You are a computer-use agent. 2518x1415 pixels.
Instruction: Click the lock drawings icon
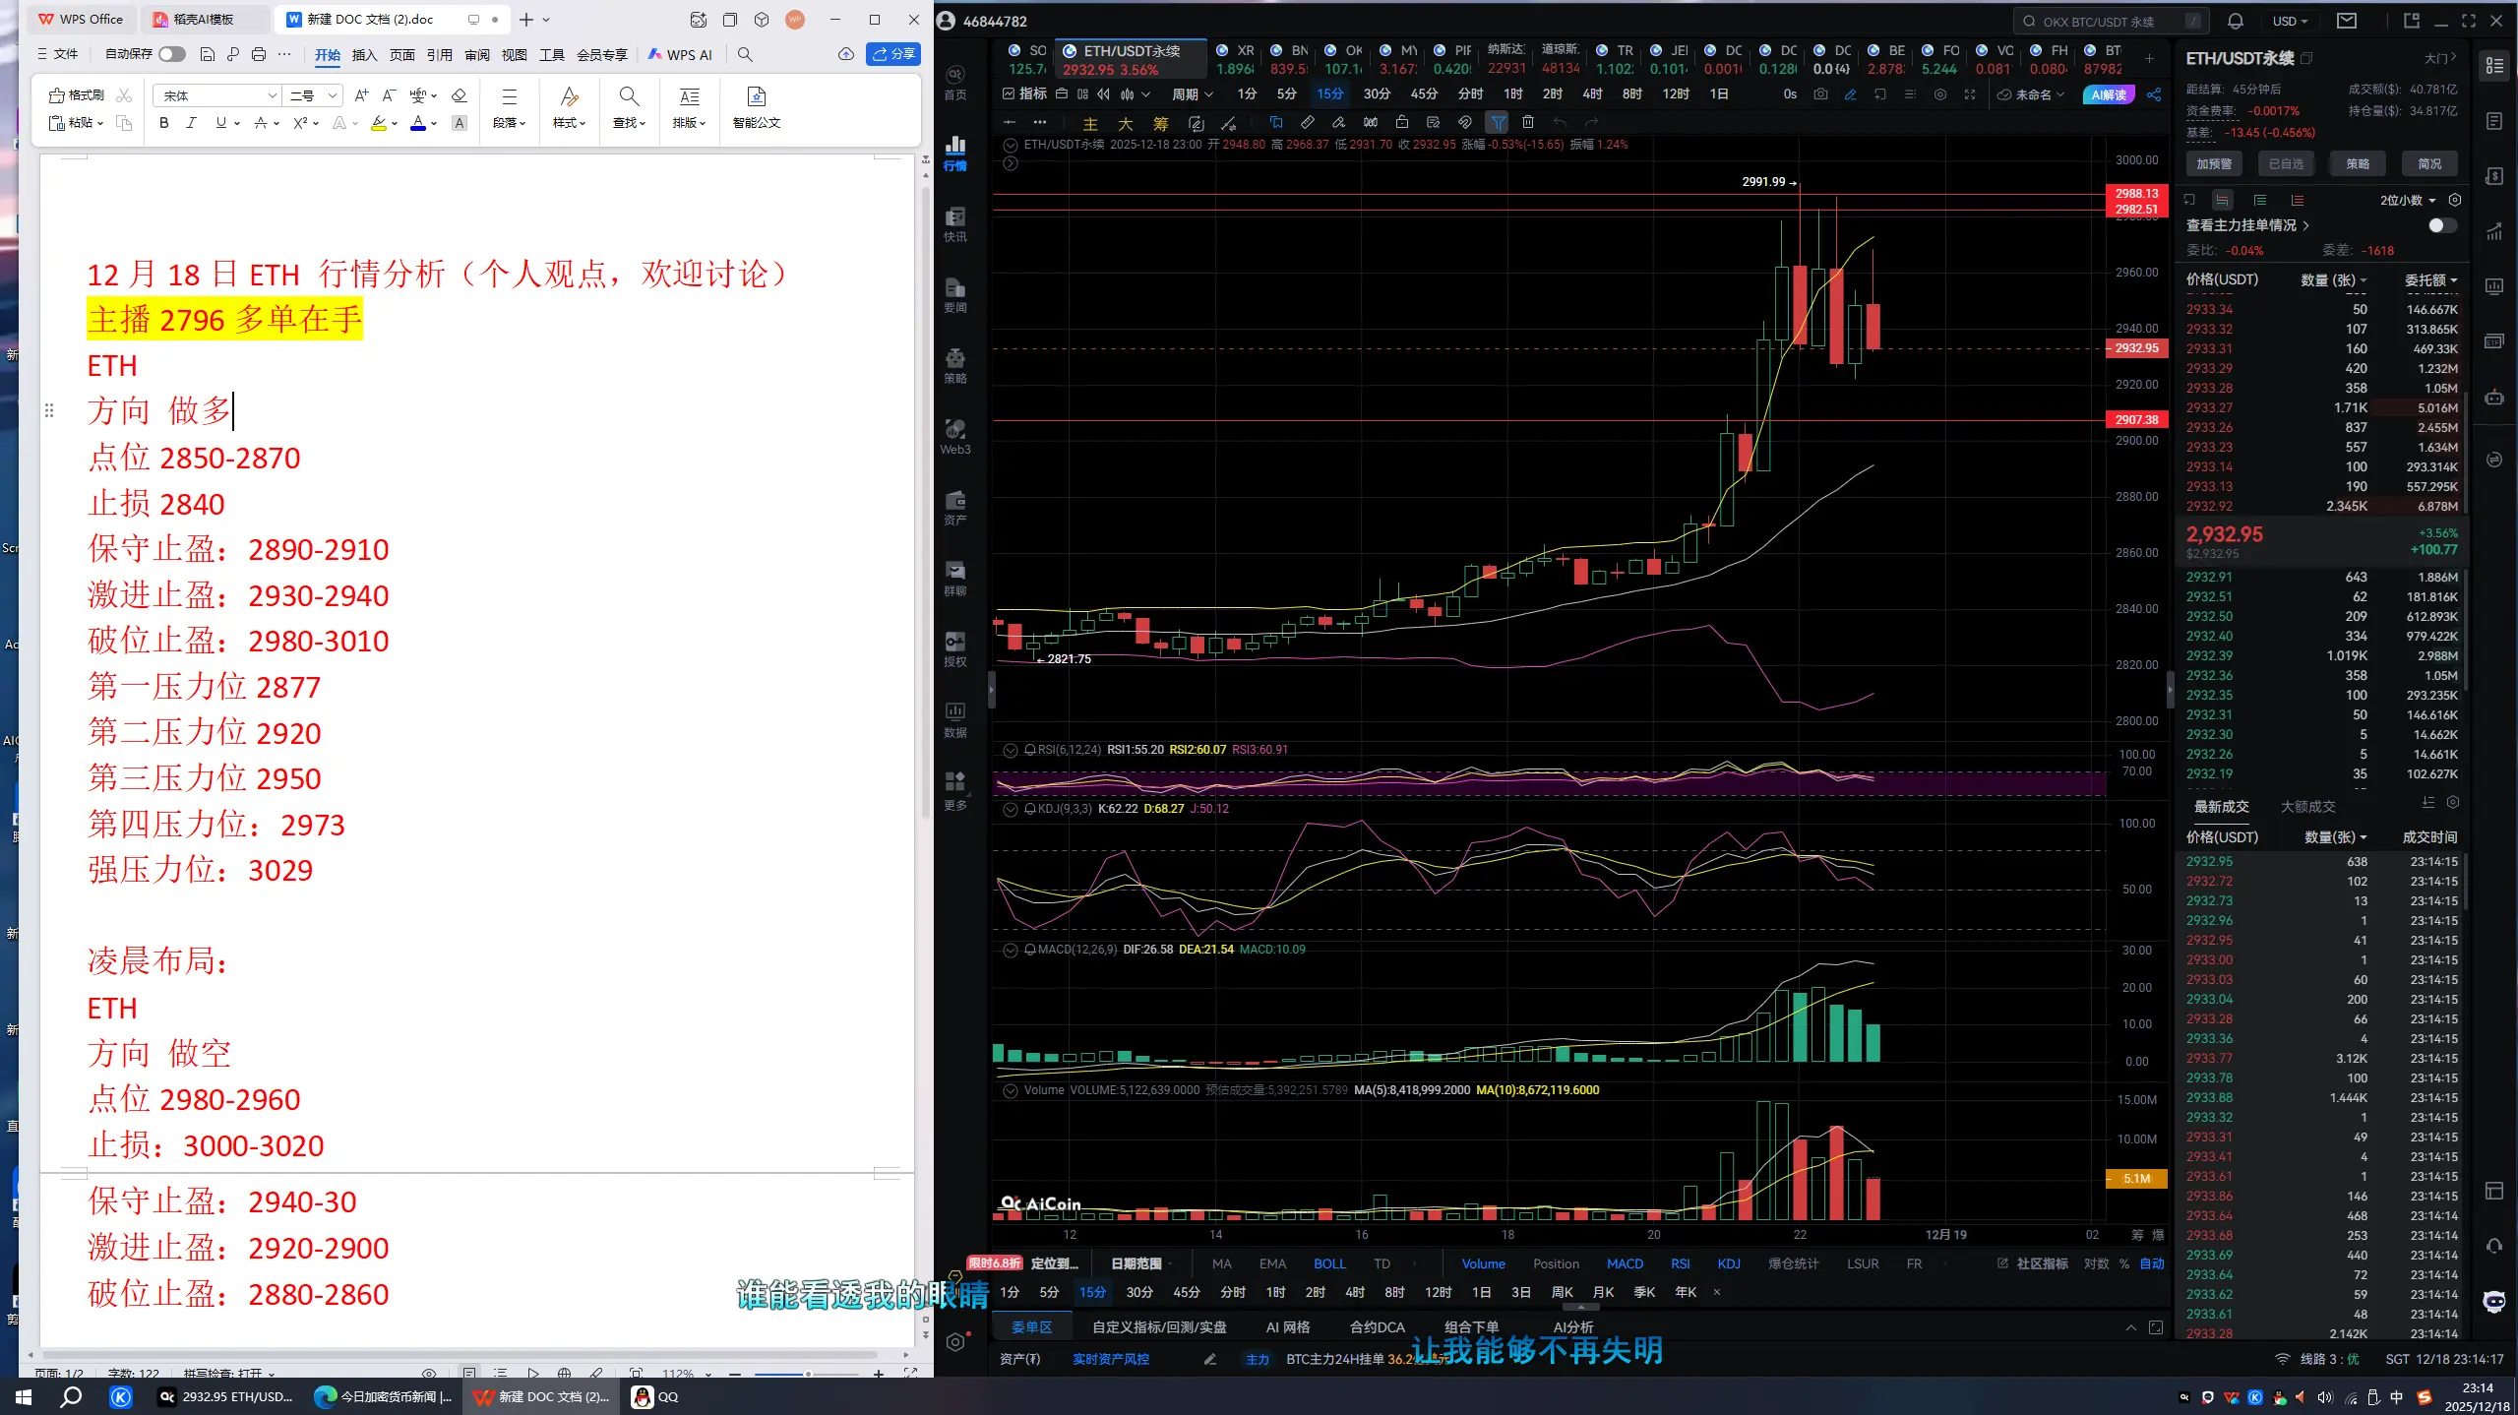tap(1401, 123)
